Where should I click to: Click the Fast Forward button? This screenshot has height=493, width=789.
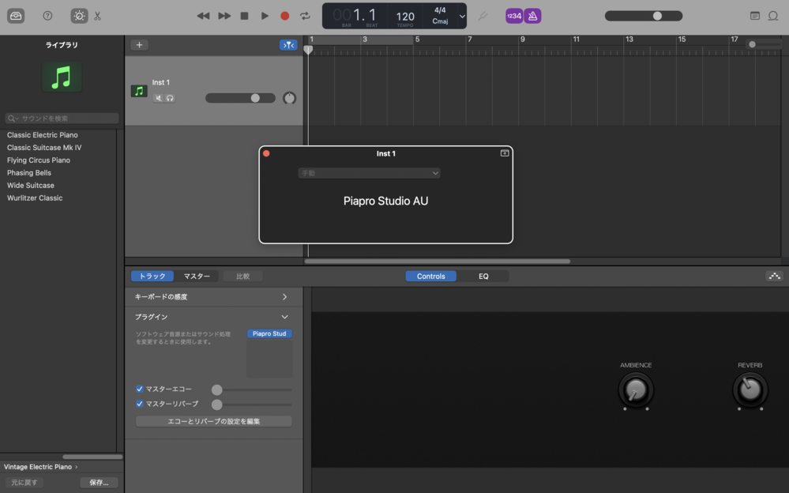pyautogui.click(x=224, y=16)
